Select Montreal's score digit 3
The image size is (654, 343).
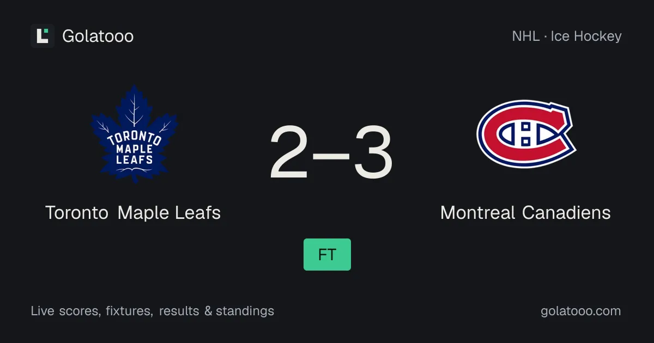373,153
